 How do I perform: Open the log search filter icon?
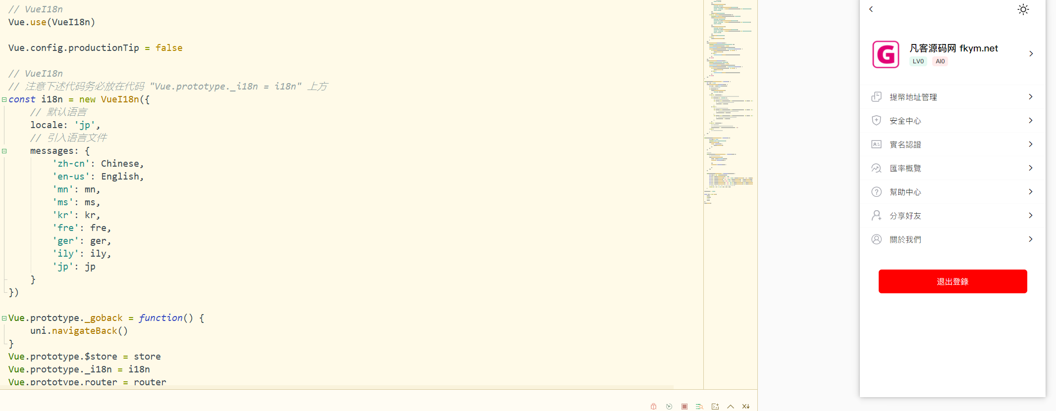pyautogui.click(x=699, y=407)
